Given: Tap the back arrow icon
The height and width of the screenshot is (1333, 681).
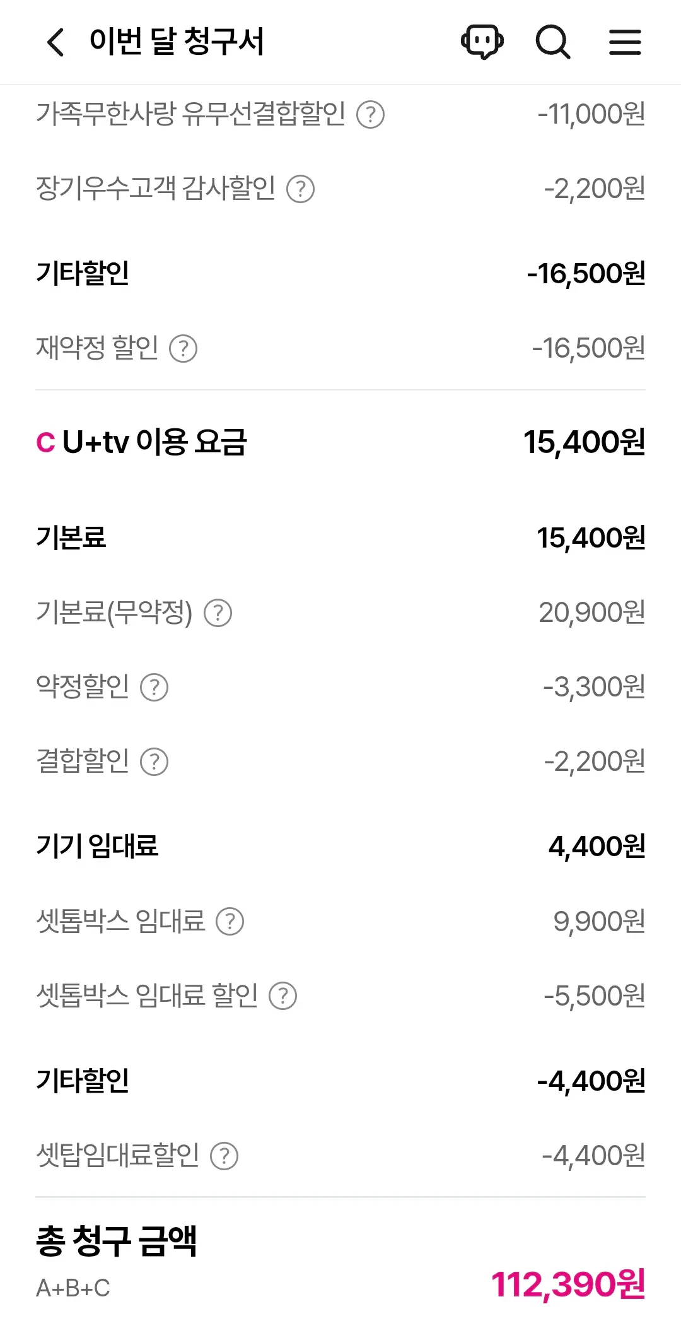Looking at the screenshot, I should click(x=55, y=42).
